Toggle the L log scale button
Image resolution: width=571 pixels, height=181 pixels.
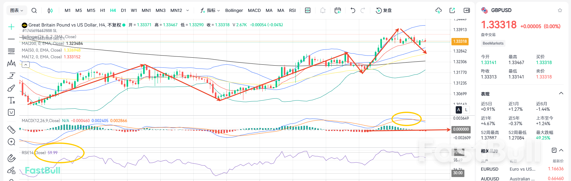pyautogui.click(x=466, y=110)
